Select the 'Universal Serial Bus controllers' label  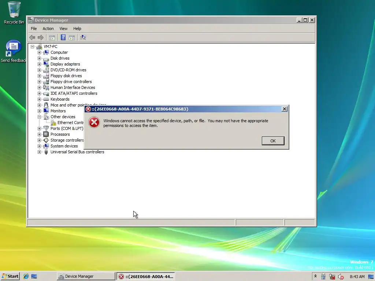coord(77,152)
